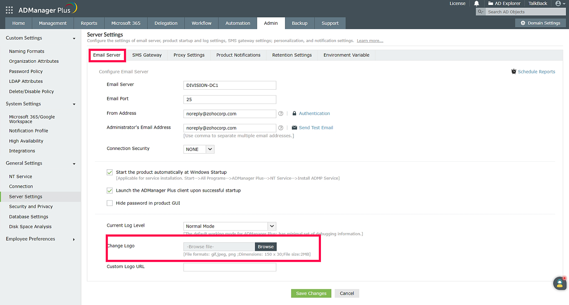Click the License link

point(458,3)
